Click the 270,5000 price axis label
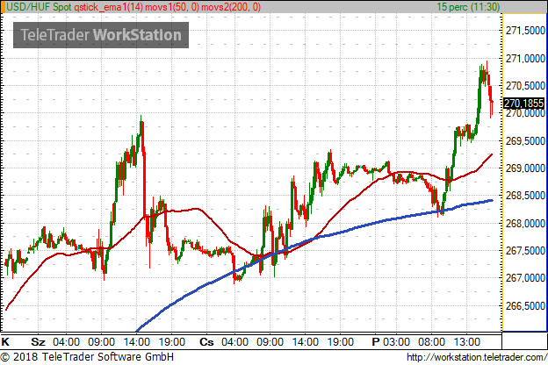The width and height of the screenshot is (548, 365). point(525,86)
